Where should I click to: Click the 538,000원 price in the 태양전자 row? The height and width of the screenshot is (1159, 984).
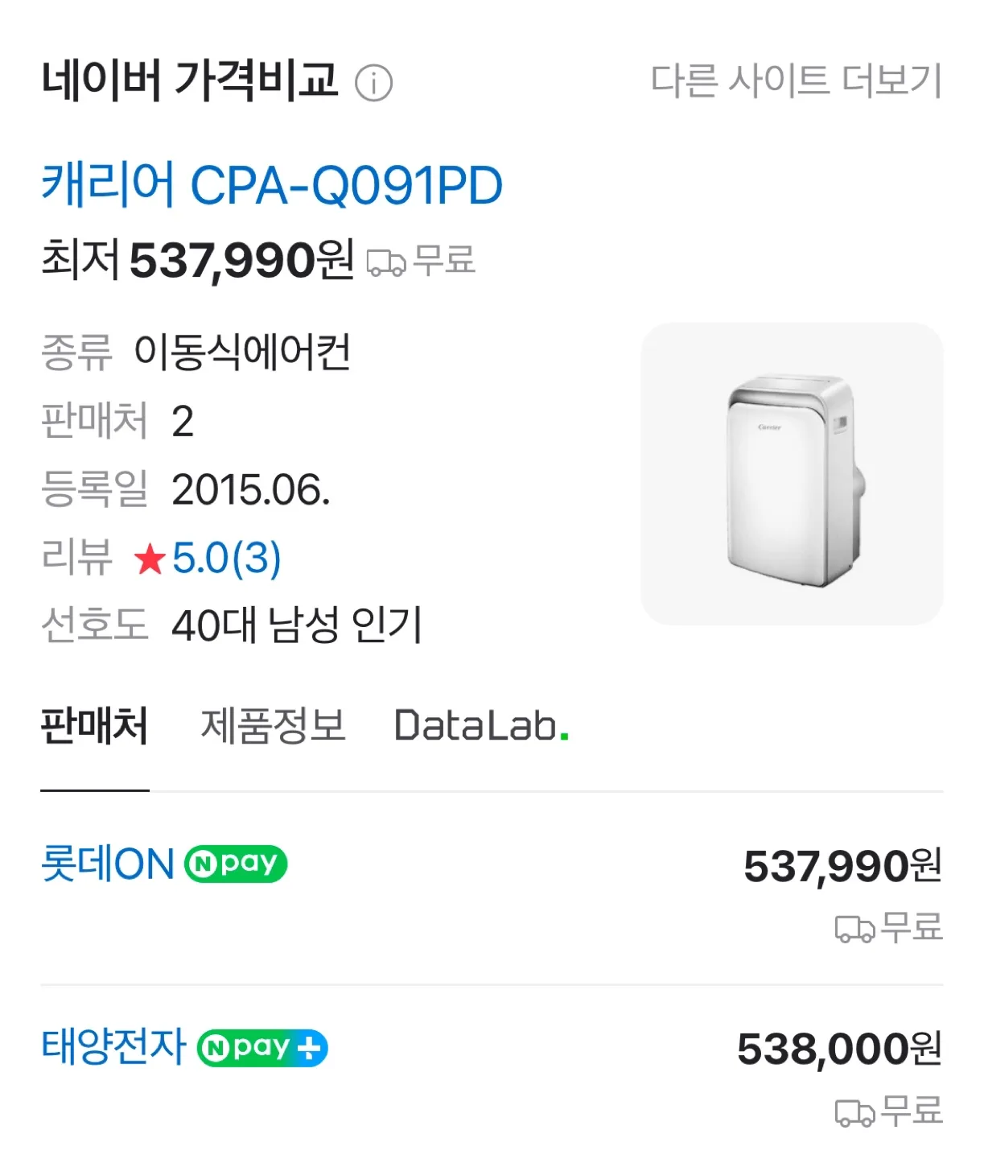point(839,1049)
